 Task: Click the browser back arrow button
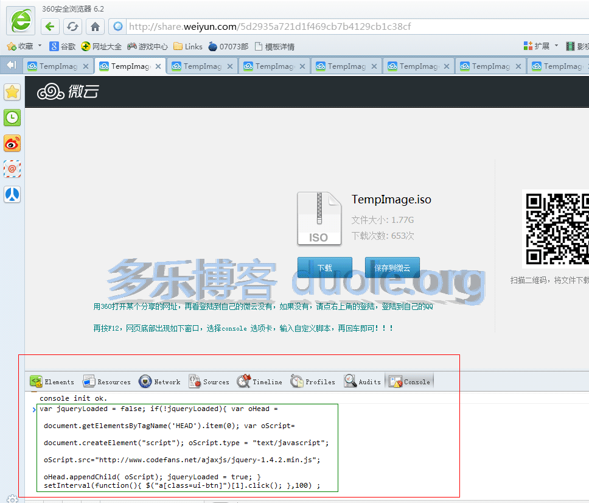point(49,27)
